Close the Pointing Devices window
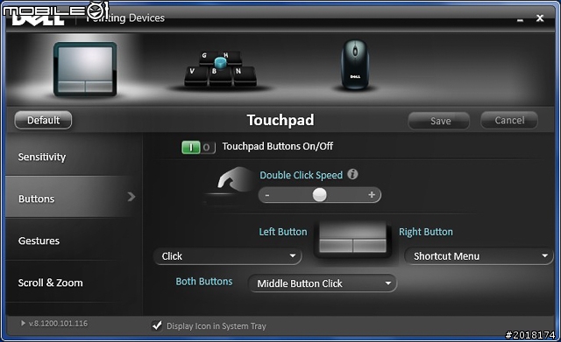 [540, 17]
